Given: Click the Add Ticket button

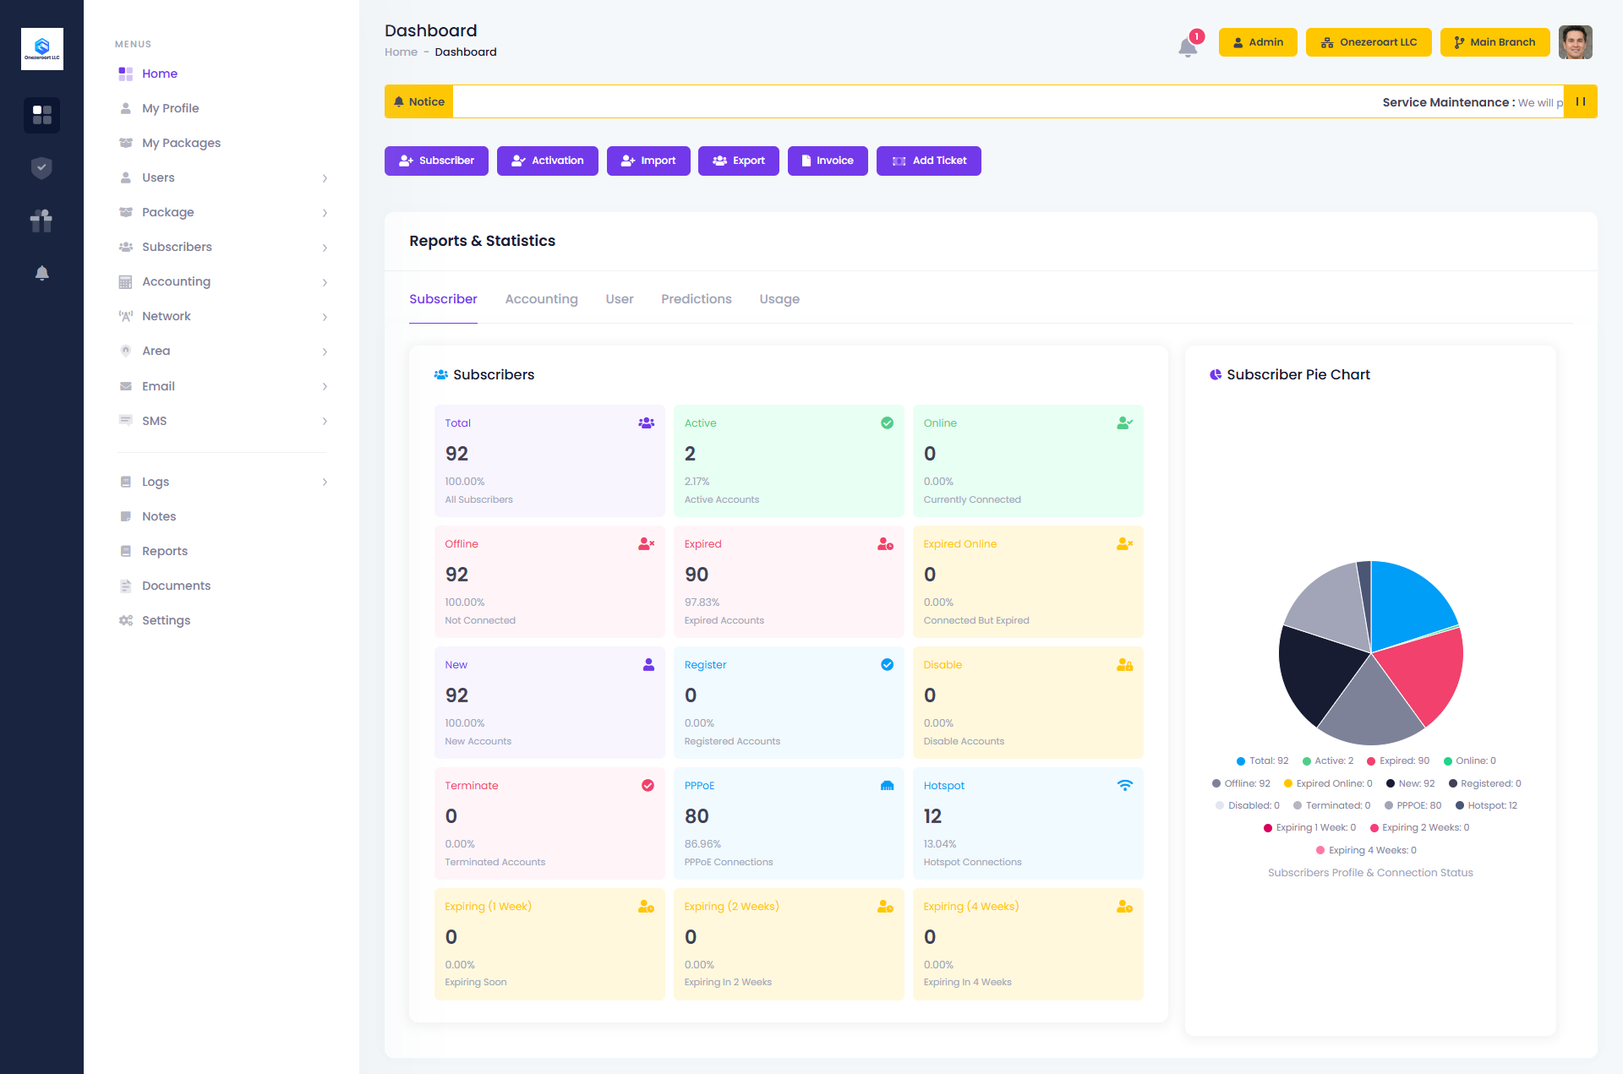Looking at the screenshot, I should pyautogui.click(x=928, y=161).
